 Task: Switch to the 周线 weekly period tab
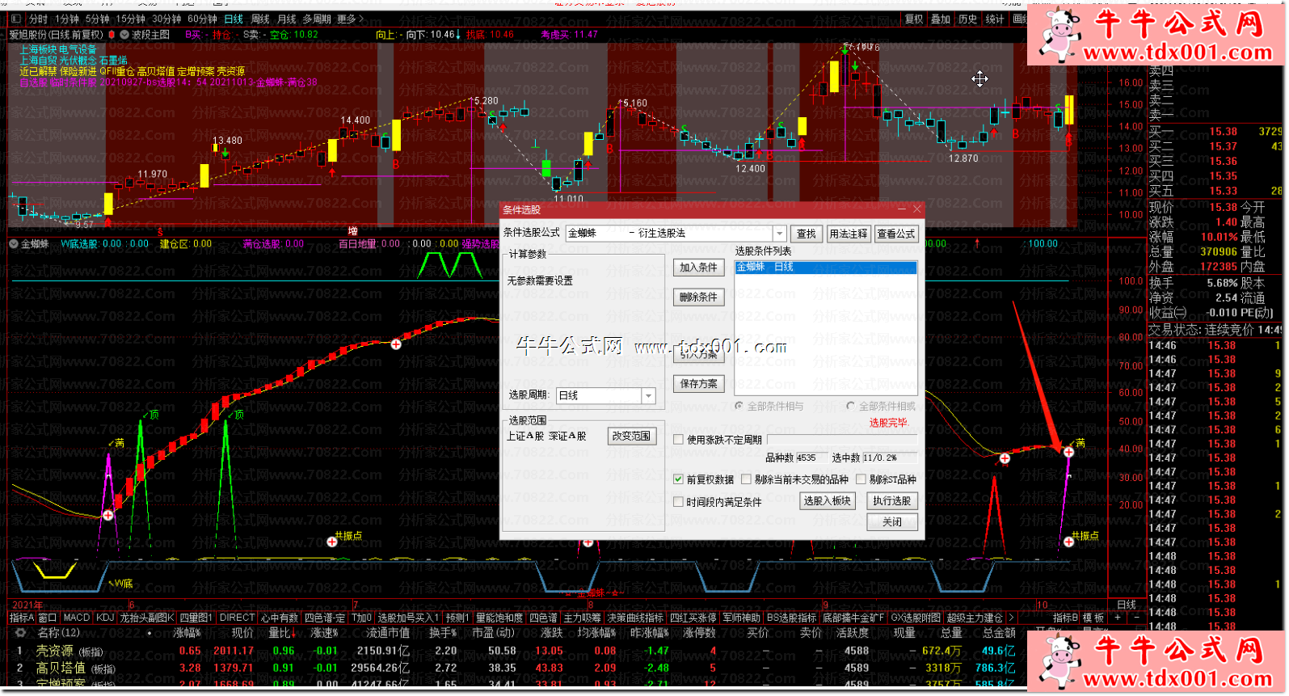coord(260,19)
